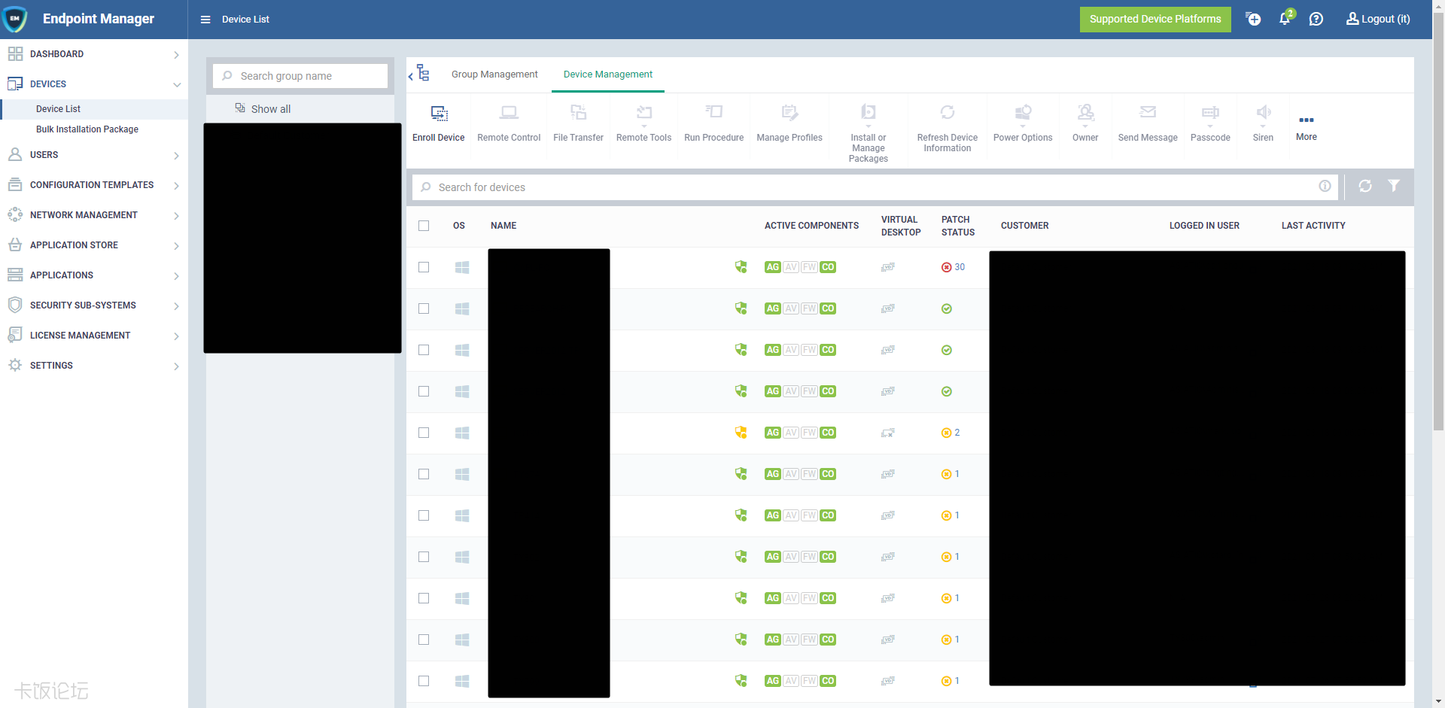1445x708 pixels.
Task: Check the fourth device row checkbox
Action: coord(424,391)
